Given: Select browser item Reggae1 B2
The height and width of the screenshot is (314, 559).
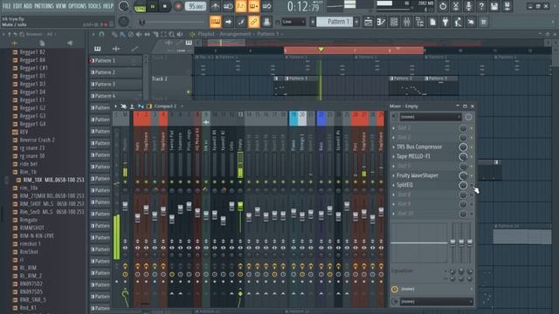Looking at the screenshot, I should click(x=32, y=52).
